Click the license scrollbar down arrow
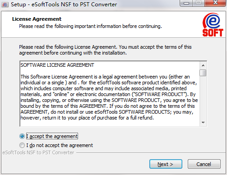The width and height of the screenshot is (227, 175). pos(203,123)
